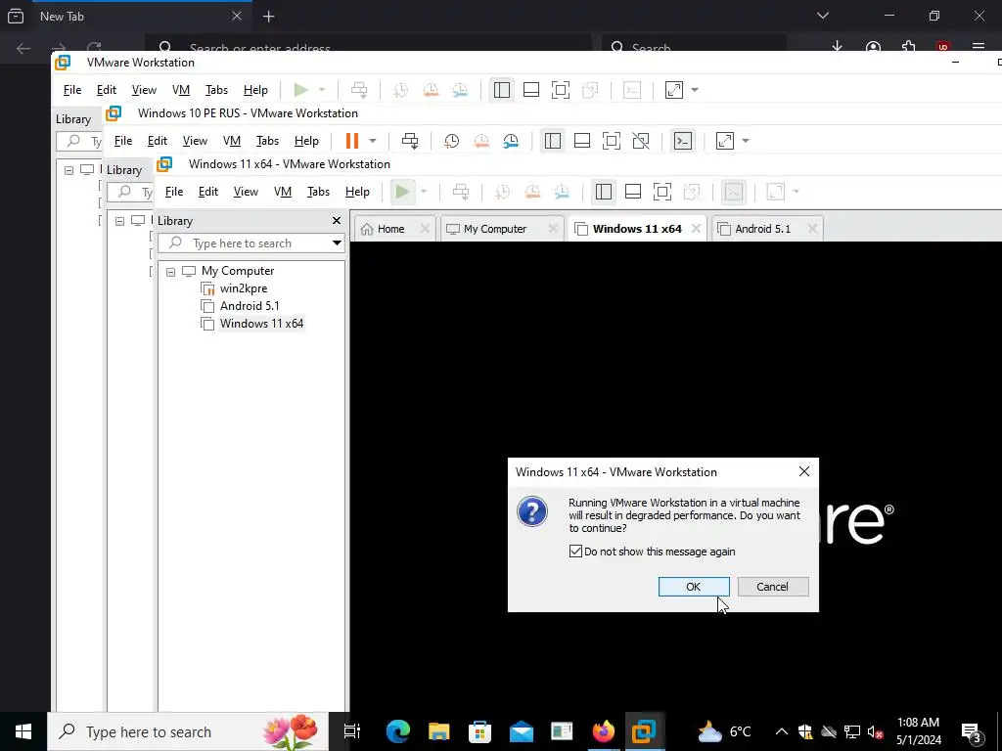Click the green Power On button in Windows 11 x64 window
This screenshot has height=751, width=1002.
tap(402, 192)
